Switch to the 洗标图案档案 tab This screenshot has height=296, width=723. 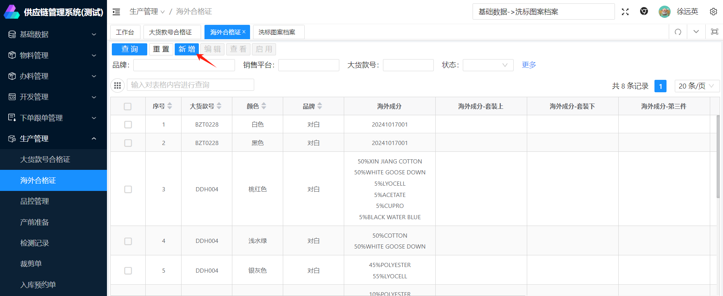tap(277, 32)
